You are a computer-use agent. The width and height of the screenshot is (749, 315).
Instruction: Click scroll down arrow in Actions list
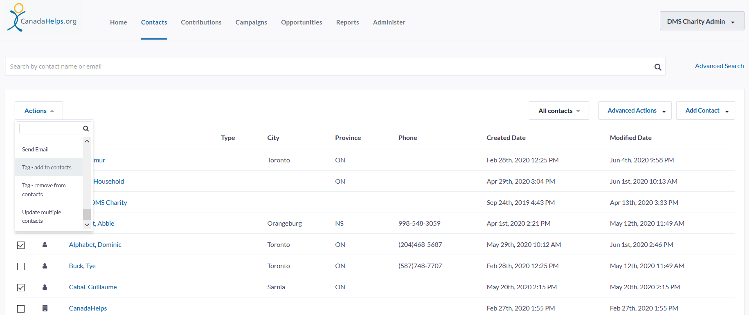pyautogui.click(x=87, y=225)
